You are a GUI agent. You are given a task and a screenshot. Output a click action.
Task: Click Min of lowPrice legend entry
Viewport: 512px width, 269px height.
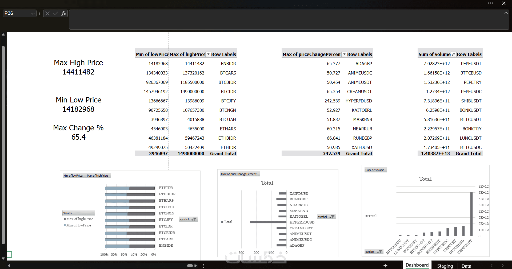[x=77, y=225]
